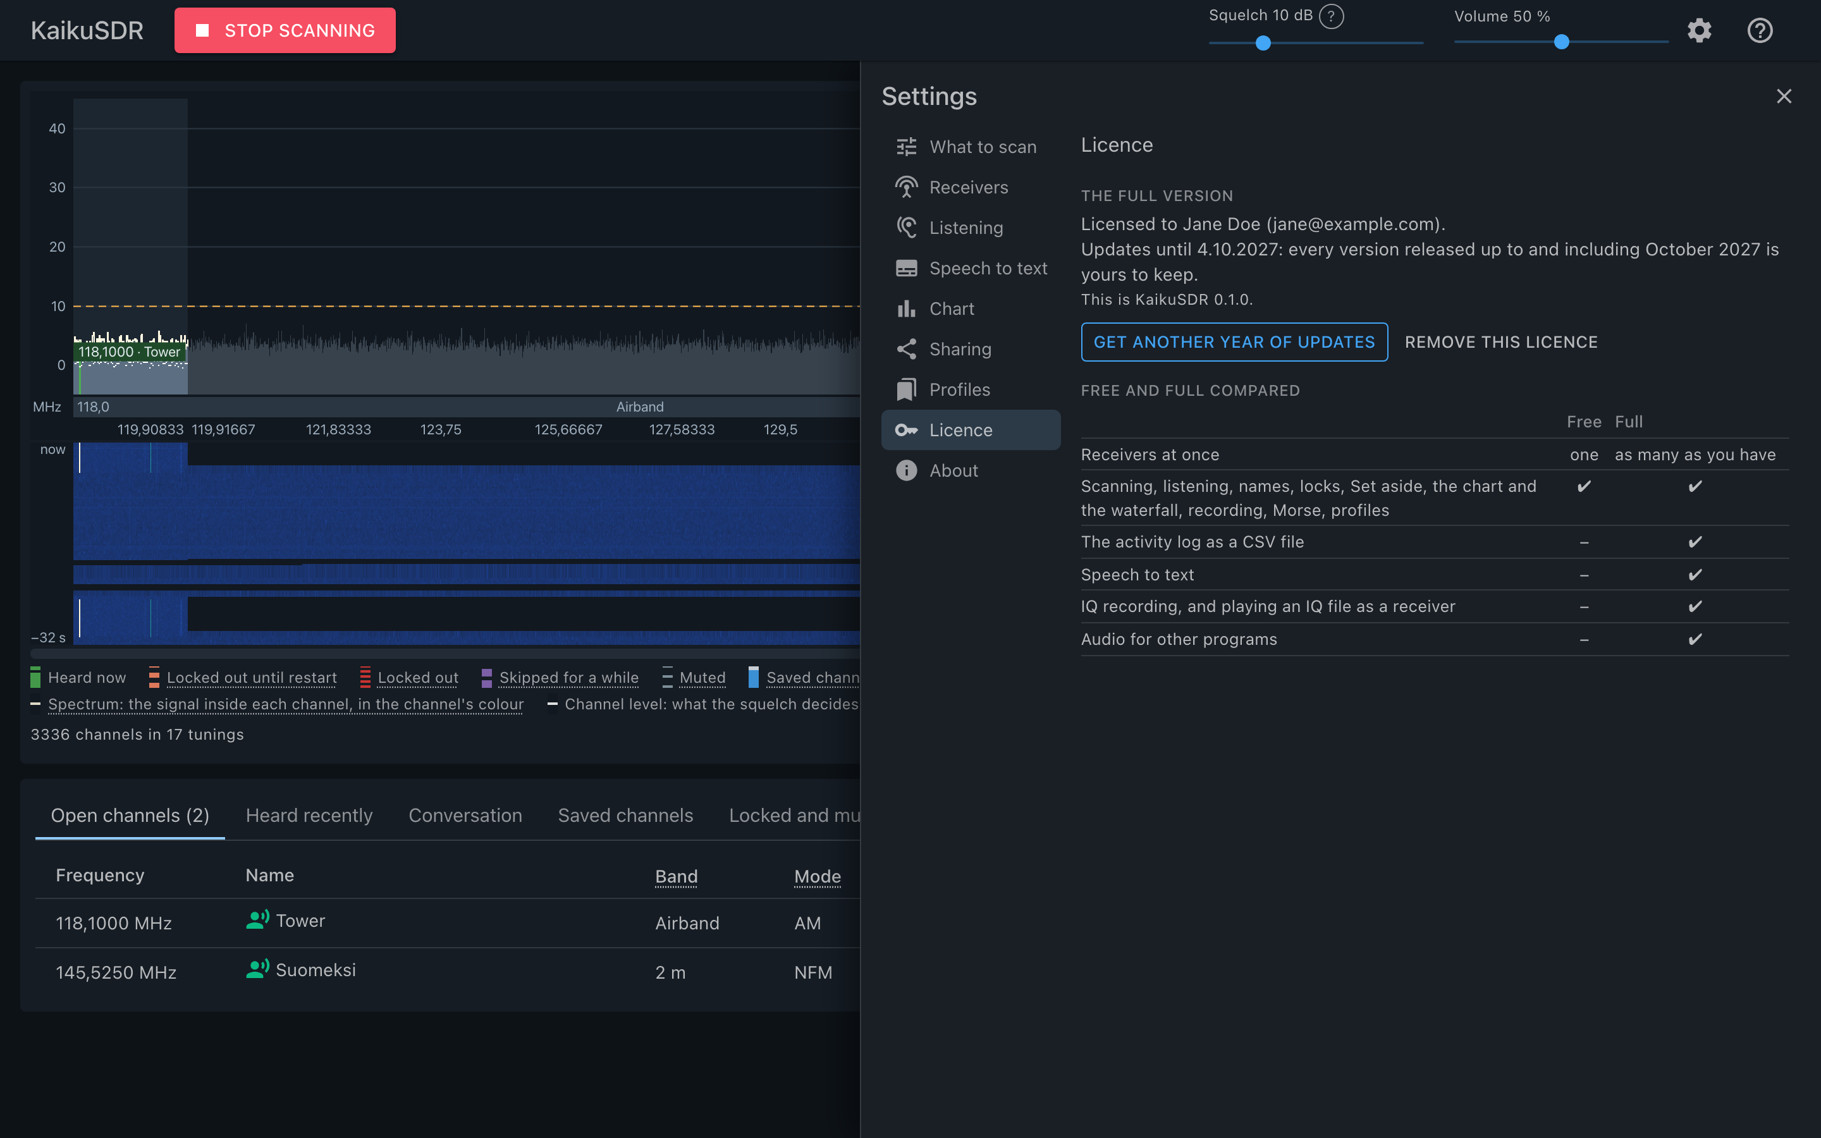Sort the table by the Band column
Image resolution: width=1821 pixels, height=1138 pixels.
(676, 876)
